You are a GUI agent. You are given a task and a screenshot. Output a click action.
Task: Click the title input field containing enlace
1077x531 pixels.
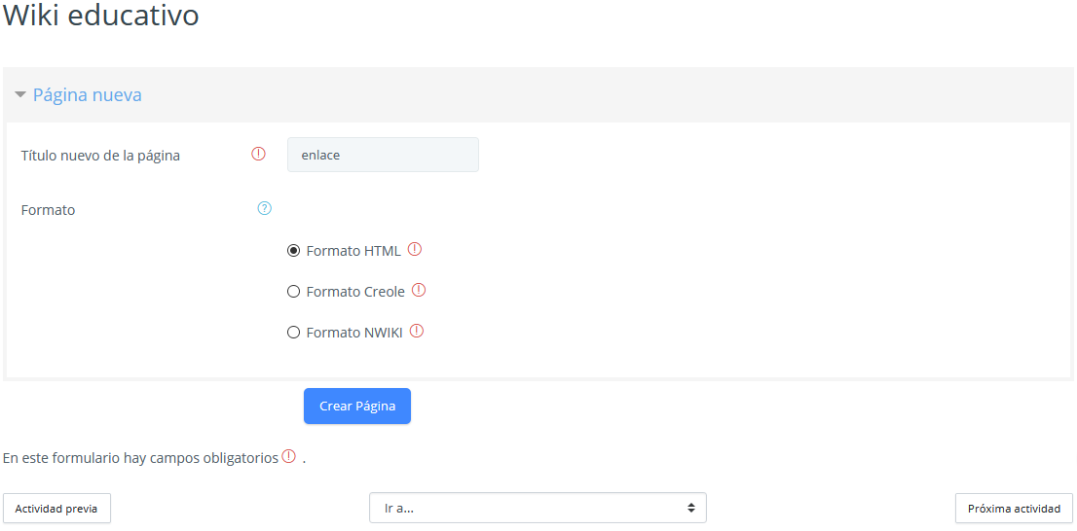coord(383,155)
